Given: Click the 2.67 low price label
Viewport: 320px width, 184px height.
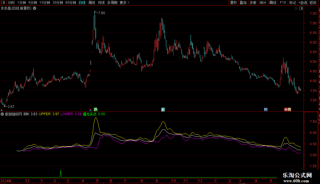Looking at the screenshot, I should click(x=11, y=106).
